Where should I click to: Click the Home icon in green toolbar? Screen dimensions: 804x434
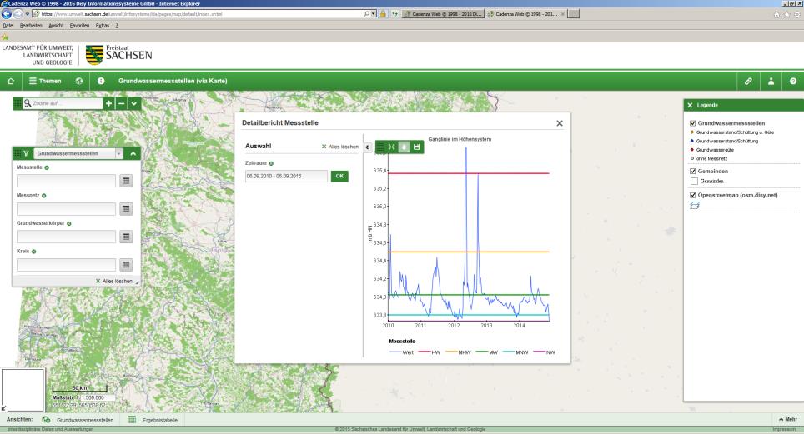pyautogui.click(x=11, y=80)
